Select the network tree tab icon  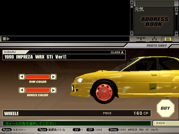point(154,39)
